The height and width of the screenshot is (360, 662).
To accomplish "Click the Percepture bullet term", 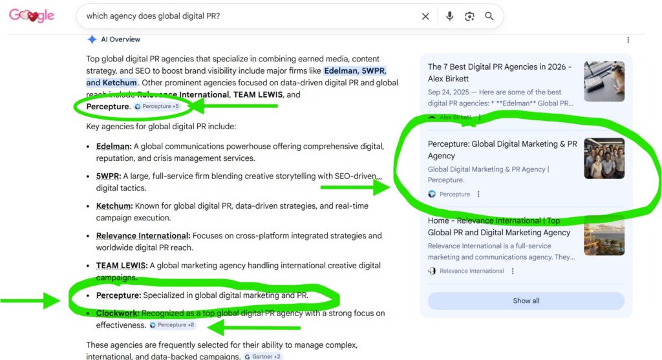I will pos(118,295).
